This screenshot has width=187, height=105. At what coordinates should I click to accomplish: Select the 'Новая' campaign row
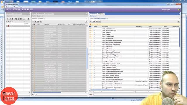click(18, 24)
